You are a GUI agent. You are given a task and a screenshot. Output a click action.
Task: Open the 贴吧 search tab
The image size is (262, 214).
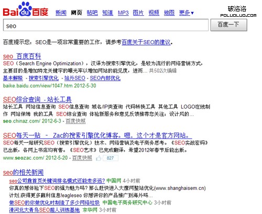pyautogui.click(x=92, y=13)
